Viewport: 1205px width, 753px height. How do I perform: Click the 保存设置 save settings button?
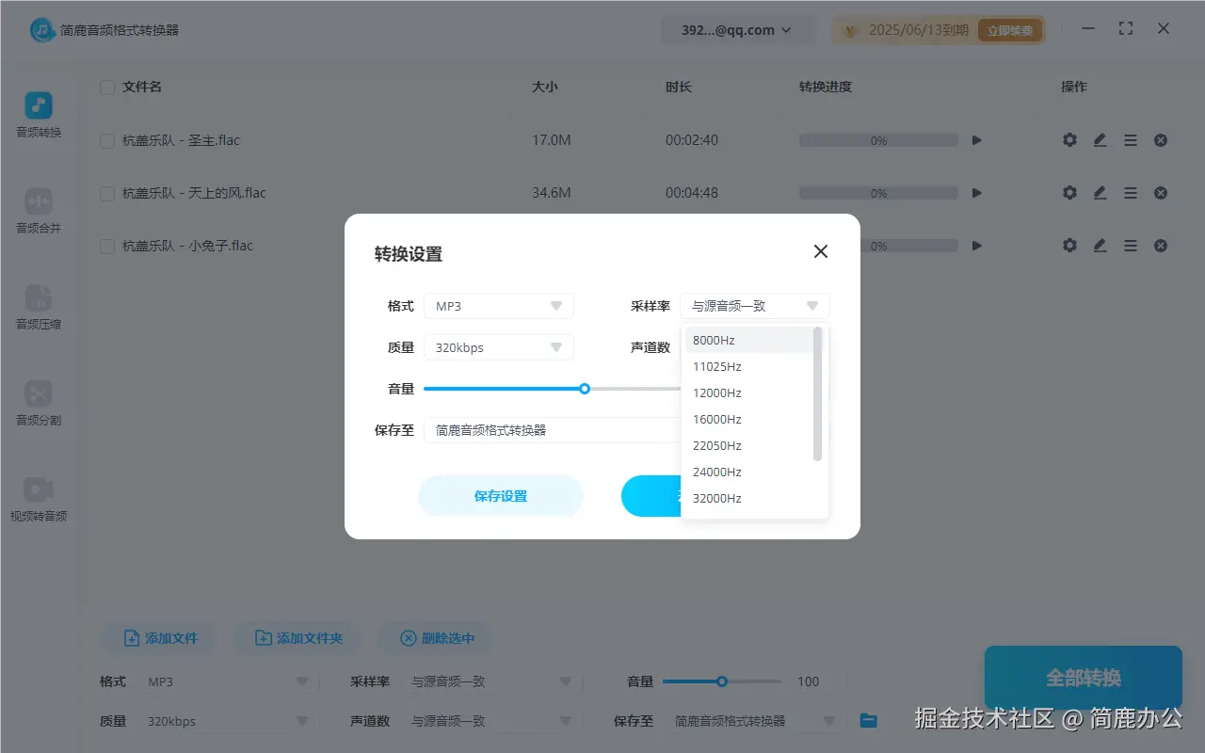tap(501, 496)
